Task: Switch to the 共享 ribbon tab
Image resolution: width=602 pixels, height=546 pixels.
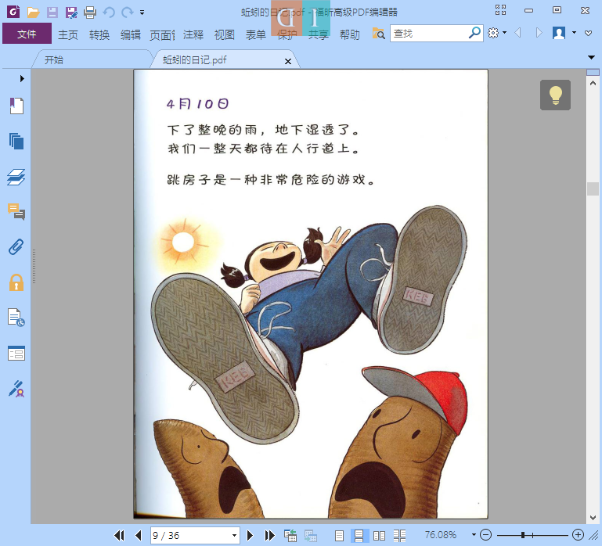Action: 319,34
